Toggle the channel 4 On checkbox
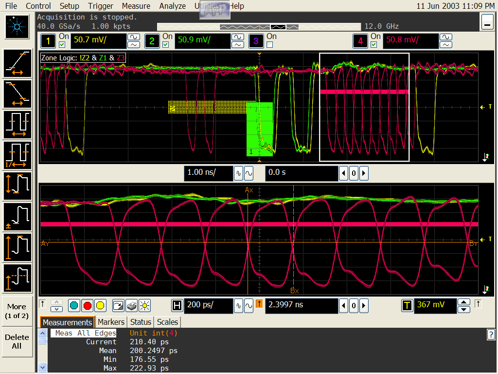 [373, 45]
